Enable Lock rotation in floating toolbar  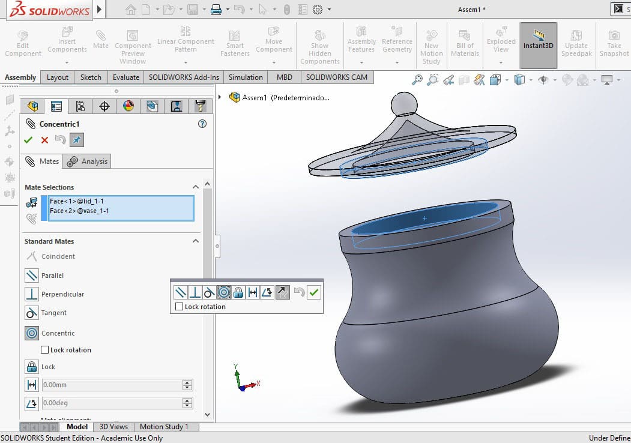pyautogui.click(x=180, y=307)
